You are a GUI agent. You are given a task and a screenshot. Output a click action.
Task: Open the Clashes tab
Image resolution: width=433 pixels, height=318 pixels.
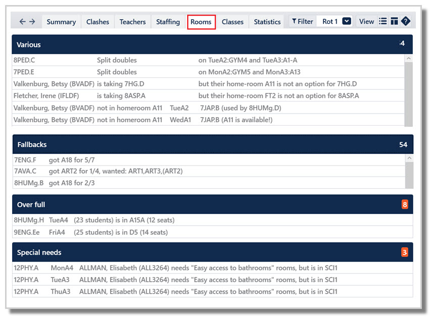(98, 22)
